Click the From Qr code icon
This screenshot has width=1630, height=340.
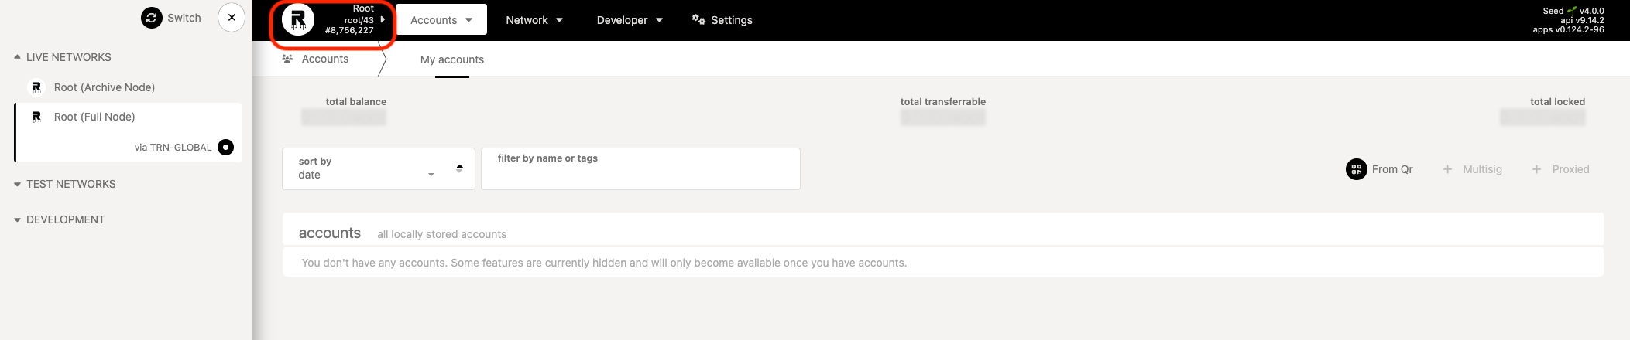coord(1356,169)
